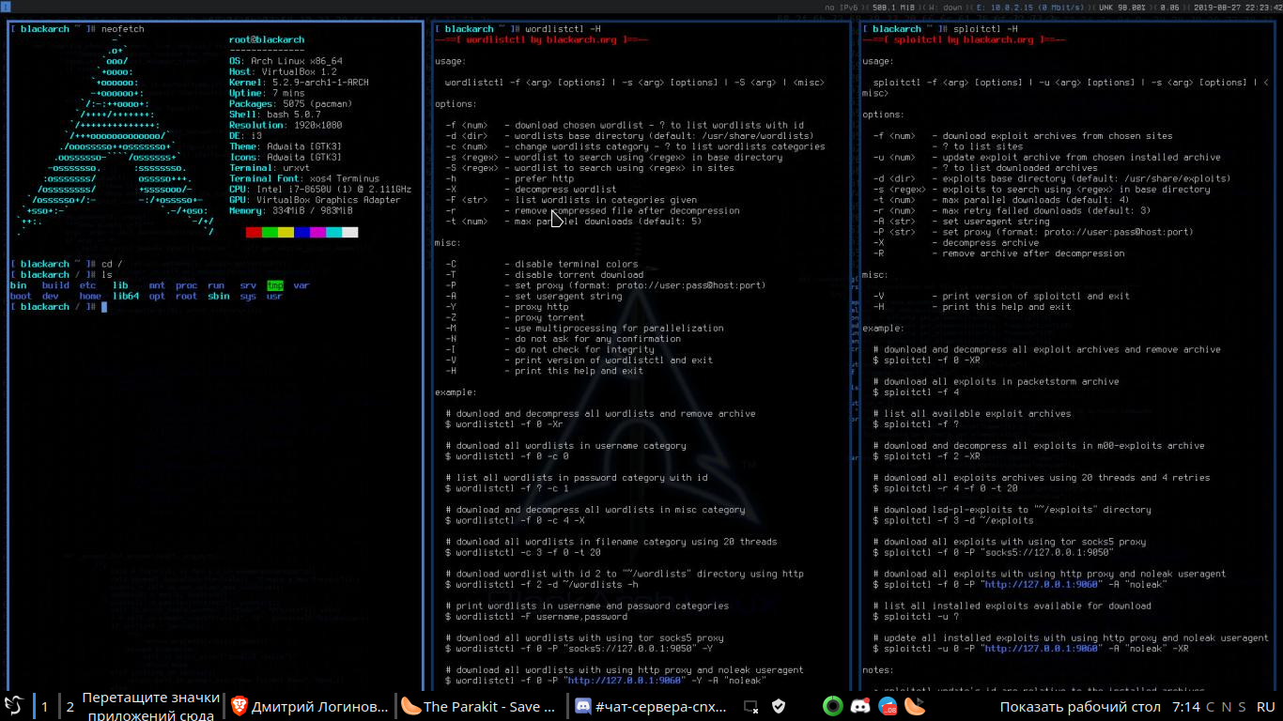Pick the blue neofetch color block
The height and width of the screenshot is (721, 1283).
coord(301,232)
